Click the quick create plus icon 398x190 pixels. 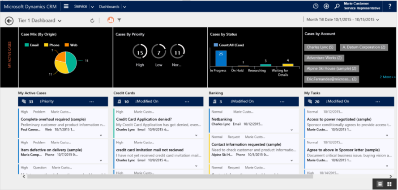326,6
